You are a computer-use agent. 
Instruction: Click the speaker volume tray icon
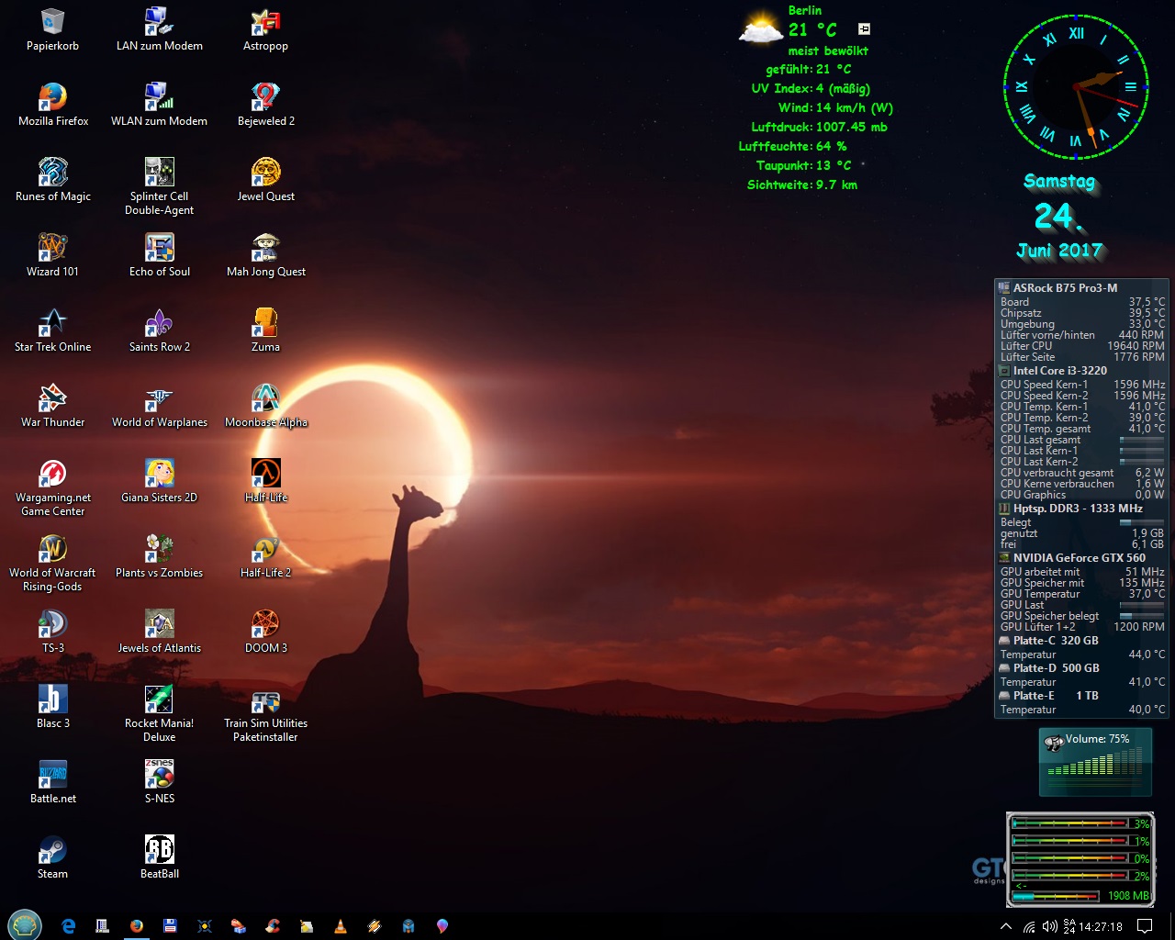click(1049, 926)
